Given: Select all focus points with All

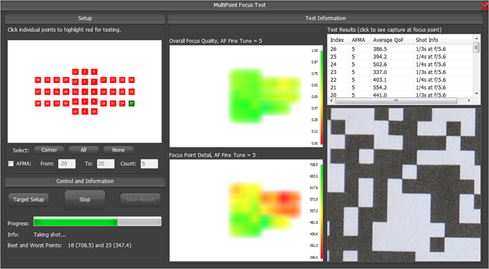Looking at the screenshot, I should point(84,150).
